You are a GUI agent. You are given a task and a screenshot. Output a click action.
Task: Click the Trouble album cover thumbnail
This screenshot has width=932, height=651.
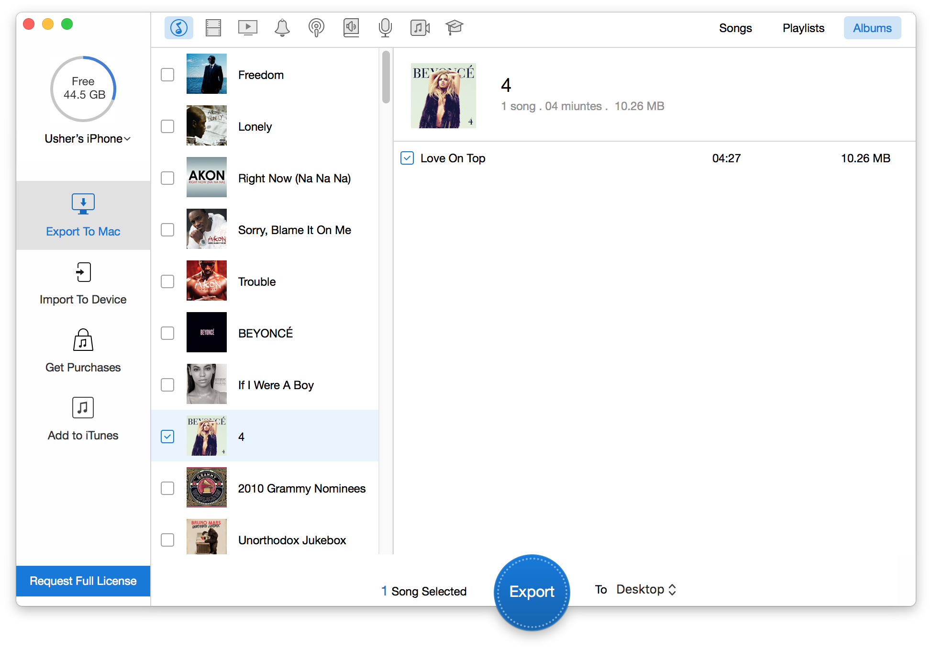click(x=207, y=281)
